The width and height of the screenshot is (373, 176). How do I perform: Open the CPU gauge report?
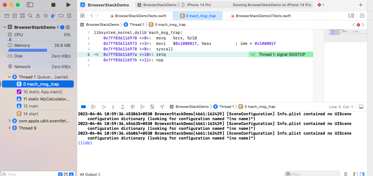39,36
